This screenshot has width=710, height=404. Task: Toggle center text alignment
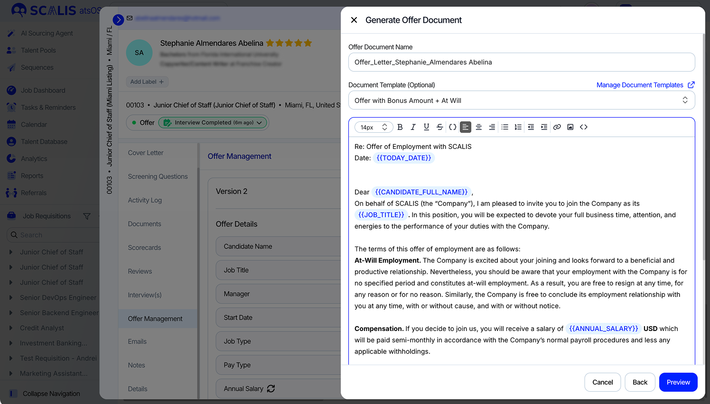[479, 127]
